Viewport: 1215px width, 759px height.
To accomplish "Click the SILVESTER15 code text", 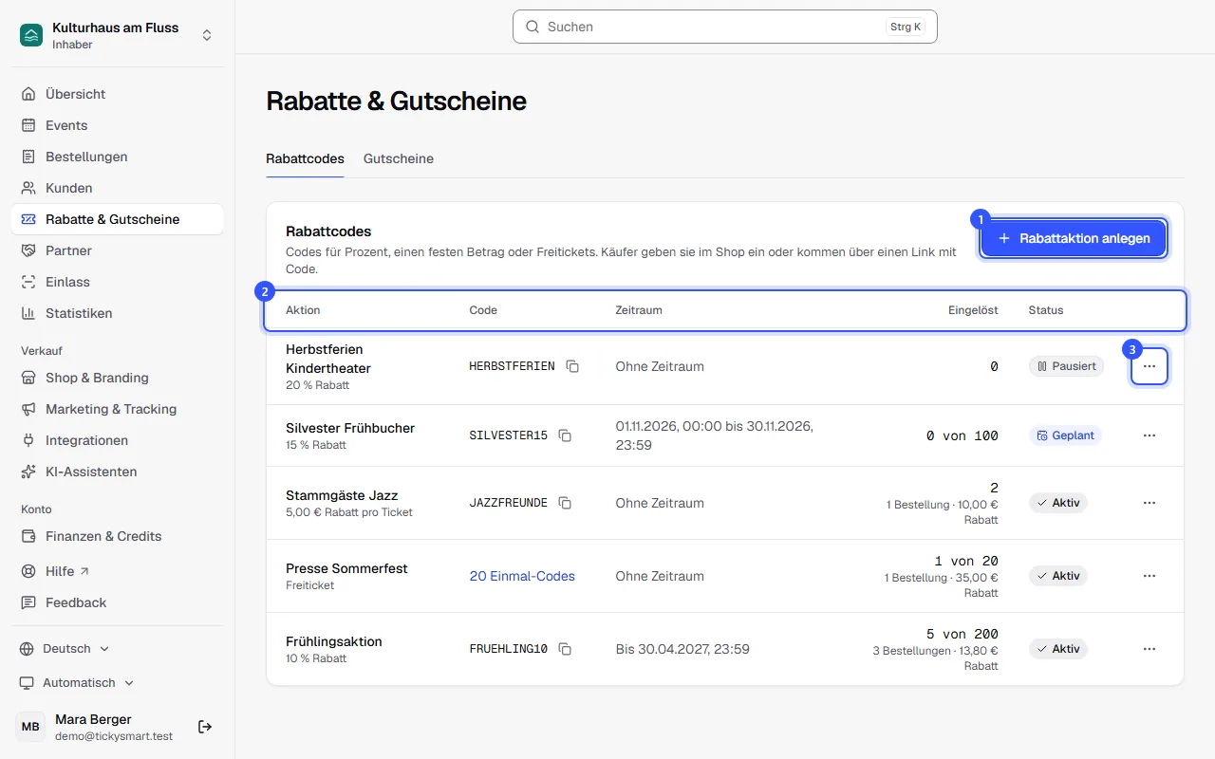I will click(x=508, y=435).
